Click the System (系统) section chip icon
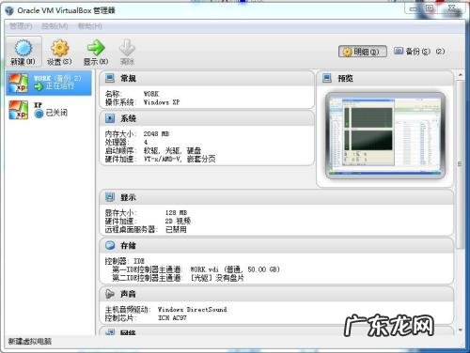The width and height of the screenshot is (470, 353). 110,118
